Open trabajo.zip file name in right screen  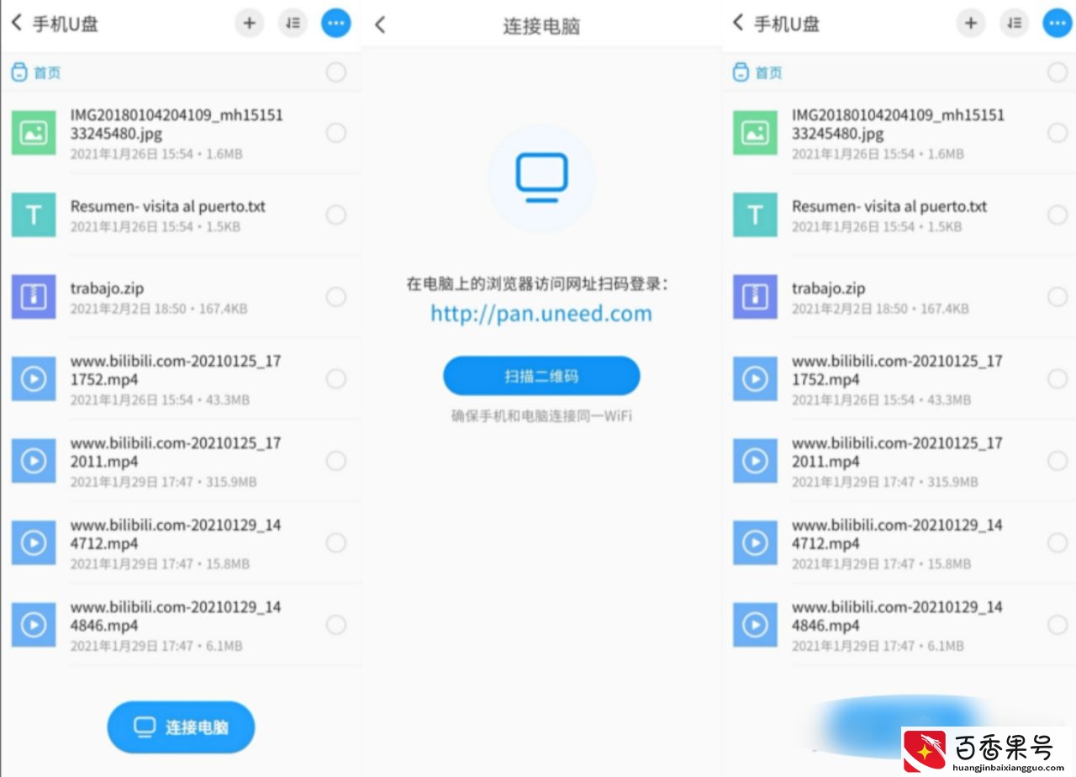pyautogui.click(x=828, y=288)
